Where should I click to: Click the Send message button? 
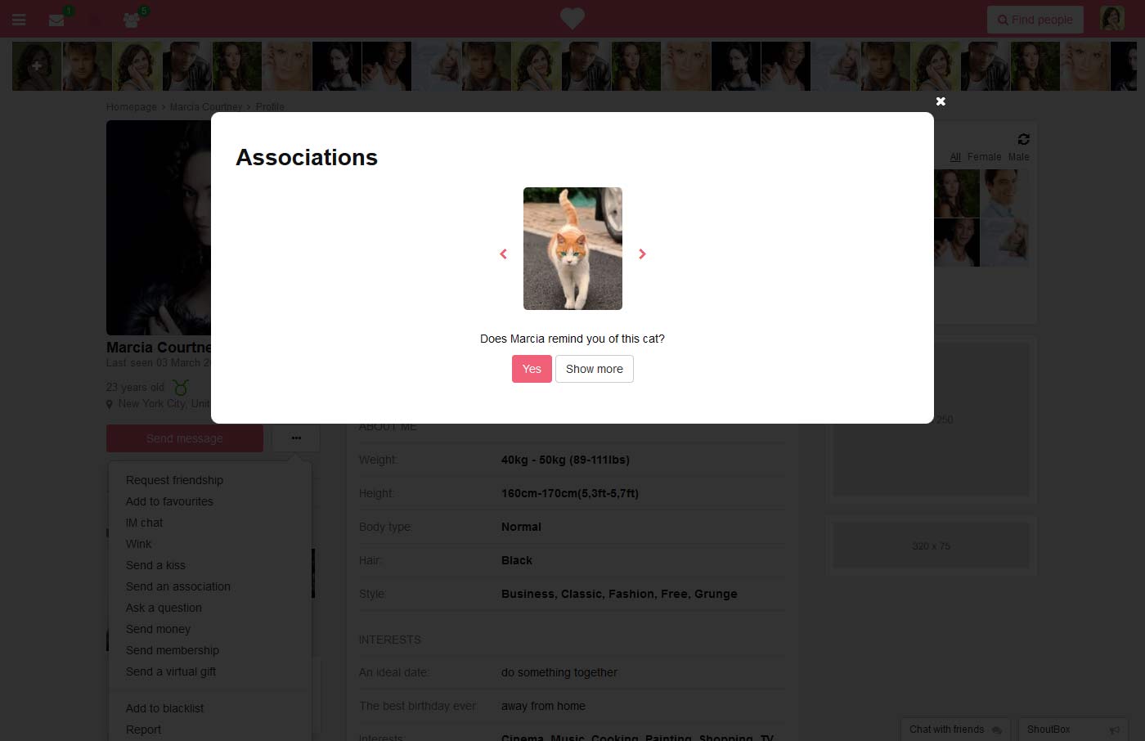pos(185,438)
